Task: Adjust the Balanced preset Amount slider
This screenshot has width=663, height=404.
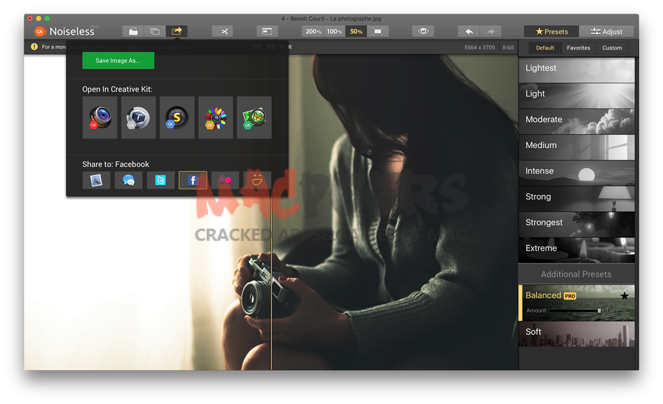Action: [x=599, y=311]
